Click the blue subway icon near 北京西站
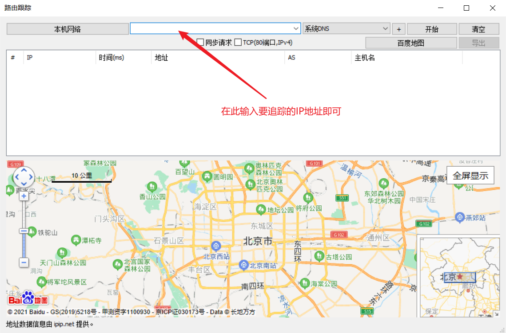The height and width of the screenshot is (333, 506). coord(215,246)
